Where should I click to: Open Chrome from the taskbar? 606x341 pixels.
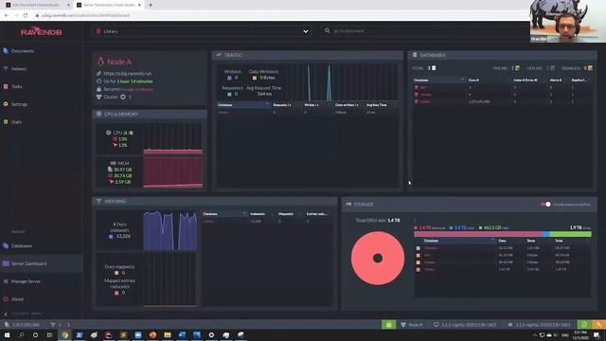coord(65,335)
